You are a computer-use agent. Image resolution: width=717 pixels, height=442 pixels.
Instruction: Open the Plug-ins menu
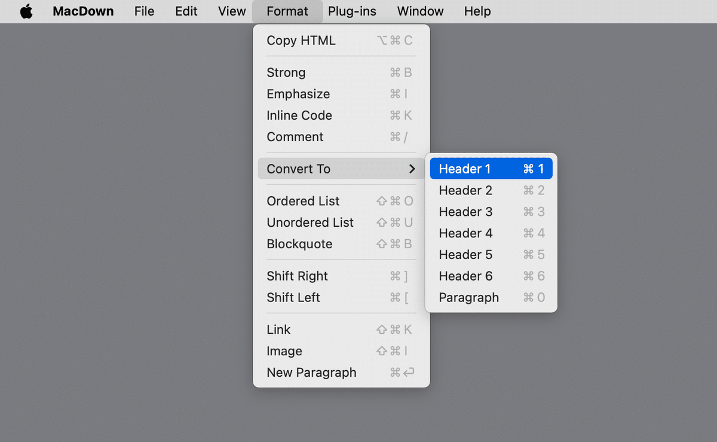coord(352,11)
